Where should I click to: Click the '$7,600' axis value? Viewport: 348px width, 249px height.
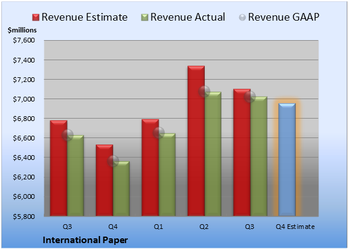[x=24, y=40]
